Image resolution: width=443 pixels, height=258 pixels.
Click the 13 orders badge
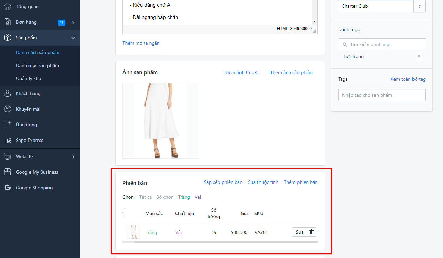[x=61, y=23]
